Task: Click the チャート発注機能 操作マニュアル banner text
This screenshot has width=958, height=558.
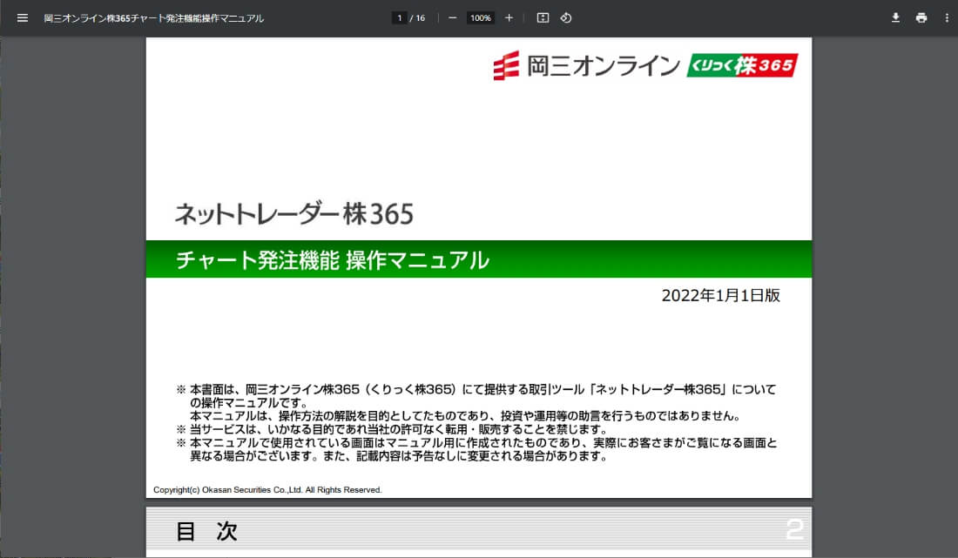Action: [333, 260]
